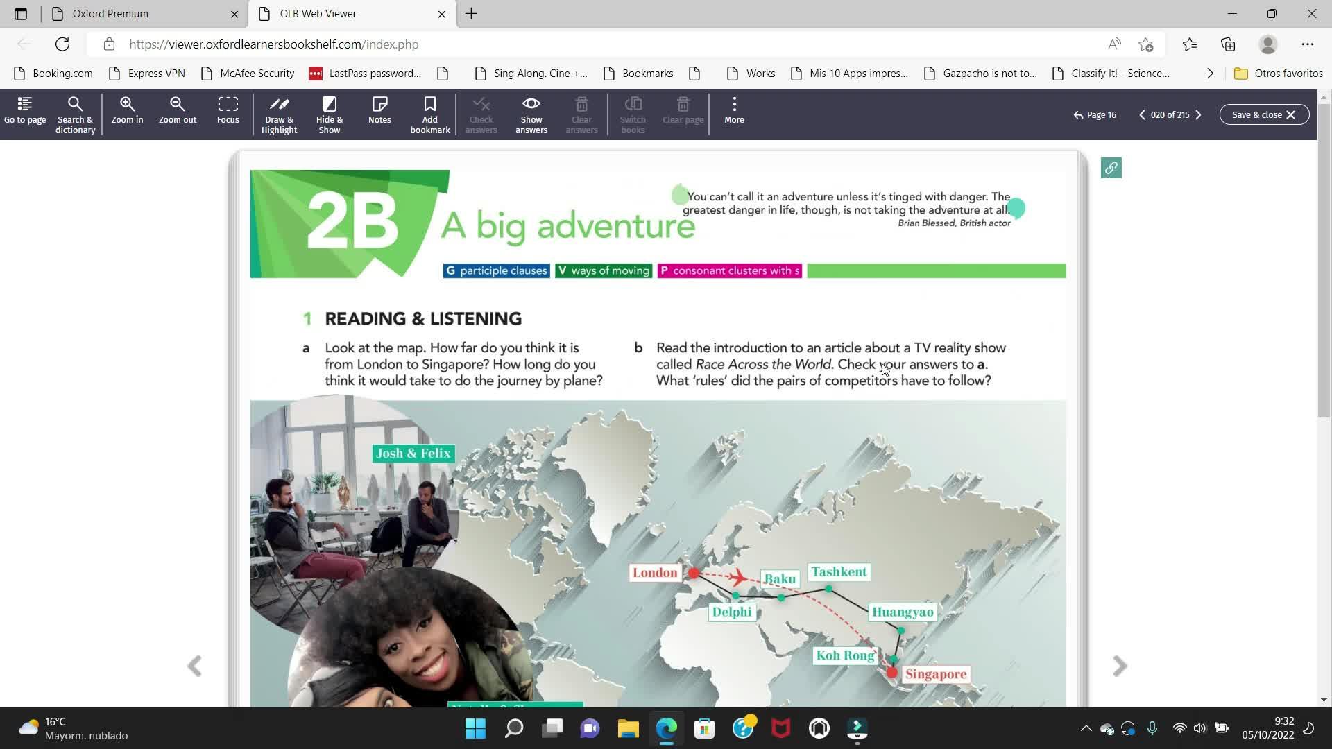
Task: Toggle the Hide & Show tool
Action: [330, 114]
